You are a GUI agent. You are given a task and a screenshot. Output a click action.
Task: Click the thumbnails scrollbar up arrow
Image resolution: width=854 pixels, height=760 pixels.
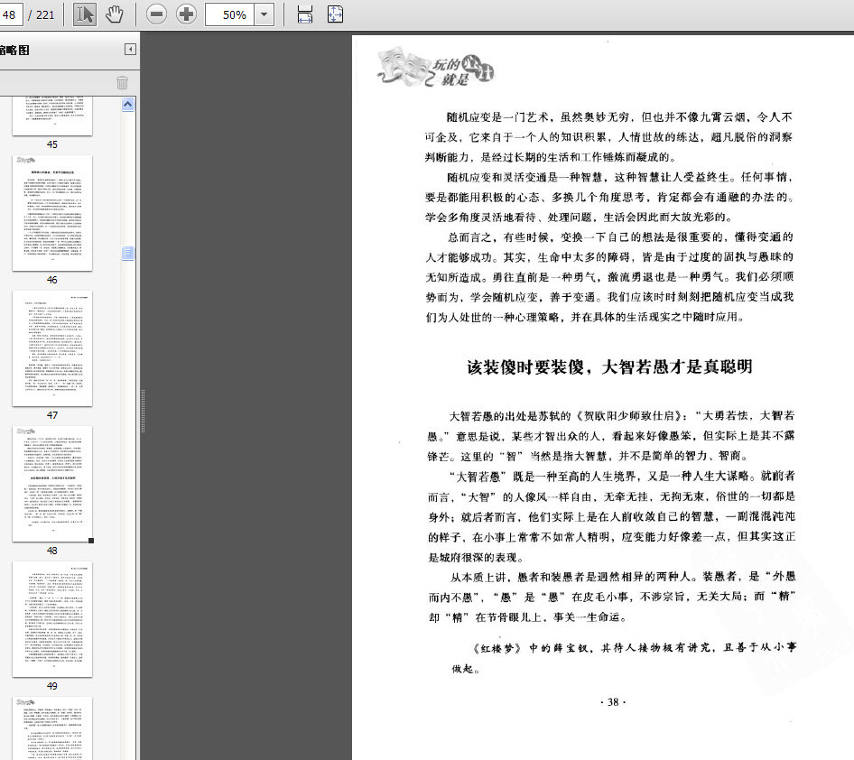pyautogui.click(x=127, y=104)
